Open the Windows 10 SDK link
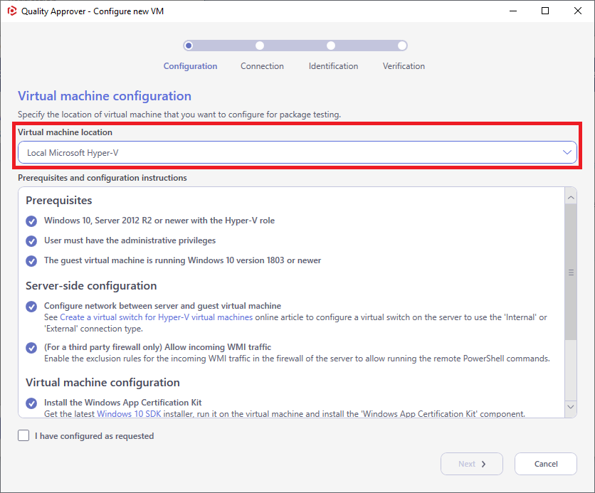Image resolution: width=595 pixels, height=493 pixels. pyautogui.click(x=129, y=414)
